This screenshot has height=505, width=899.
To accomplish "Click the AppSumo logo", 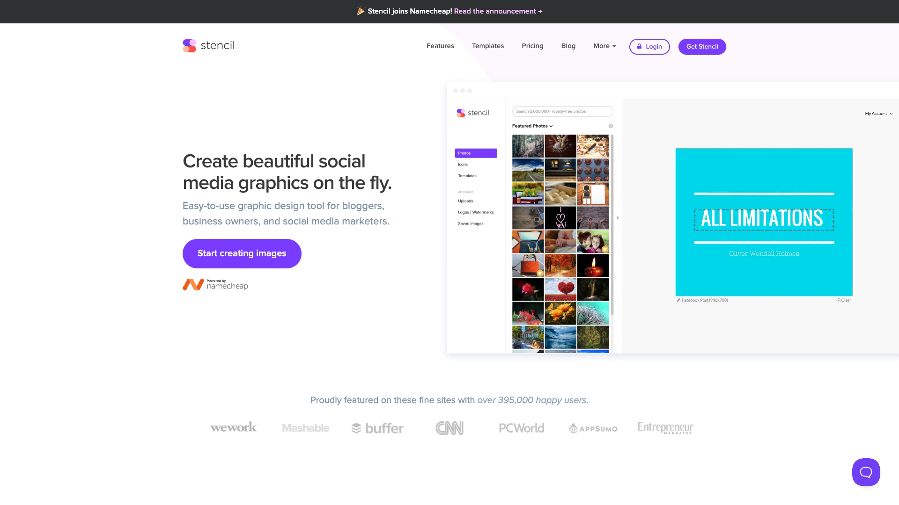I will 593,428.
